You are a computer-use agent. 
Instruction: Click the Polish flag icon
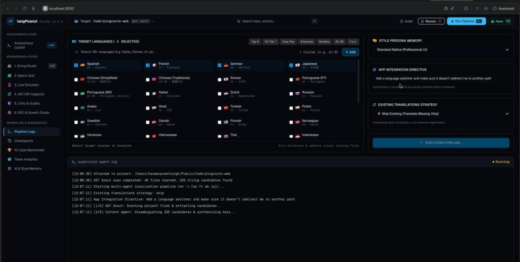(x=297, y=108)
